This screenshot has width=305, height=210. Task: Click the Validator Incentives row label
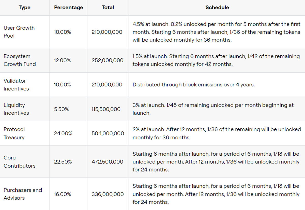[16, 85]
